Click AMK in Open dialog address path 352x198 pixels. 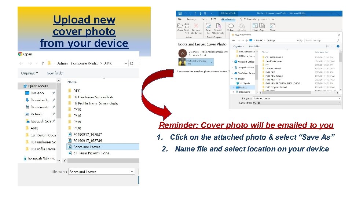click(108, 63)
